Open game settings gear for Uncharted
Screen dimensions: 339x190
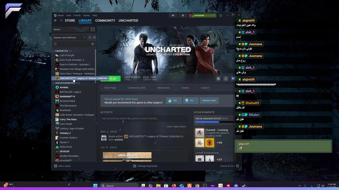pyautogui.click(x=218, y=79)
